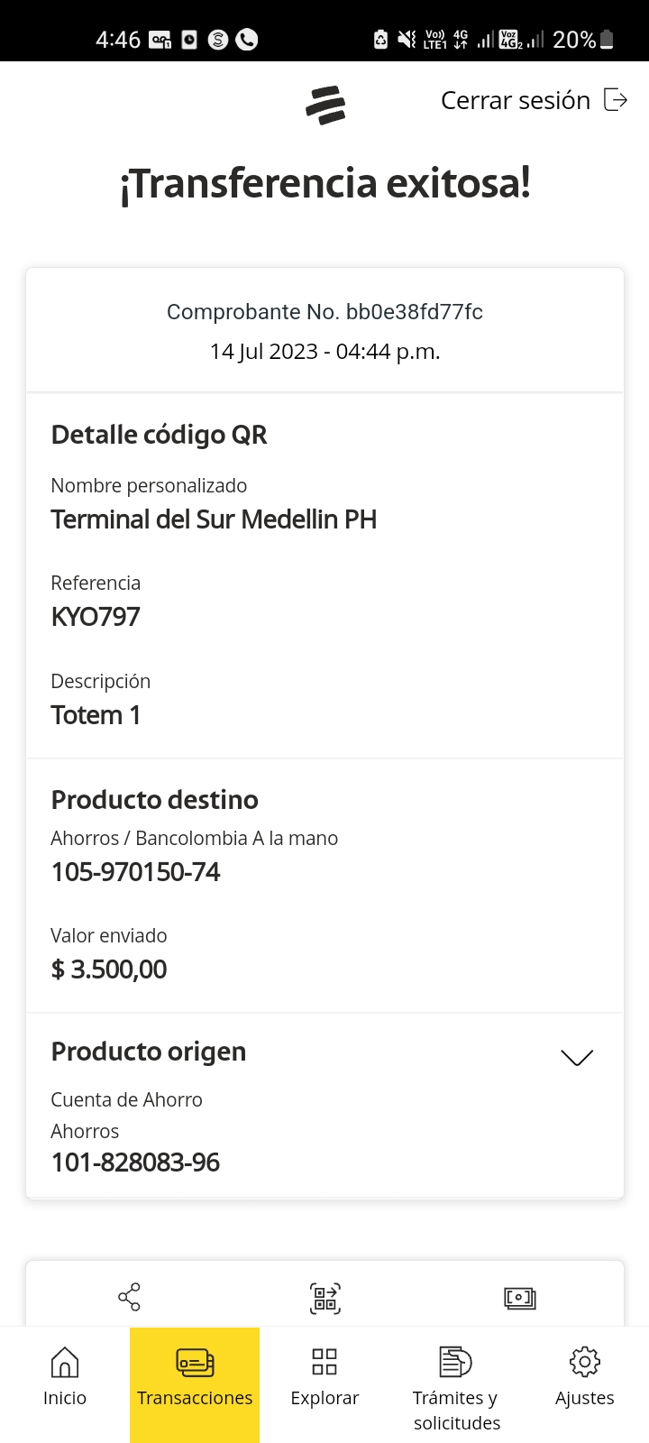The image size is (649, 1443).
Task: Tap the Bancolombia logo icon
Action: point(325,105)
